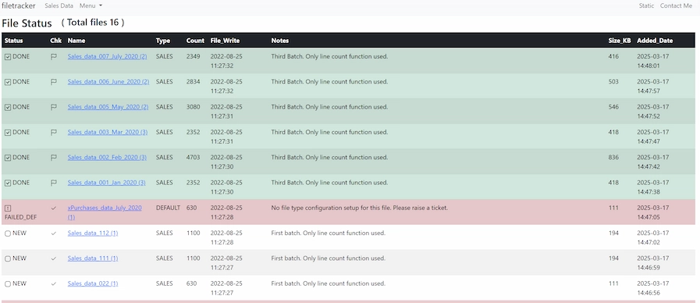Click the flag icon for Sales_data_005_May_2020
This screenshot has height=303, width=700.
coord(54,107)
